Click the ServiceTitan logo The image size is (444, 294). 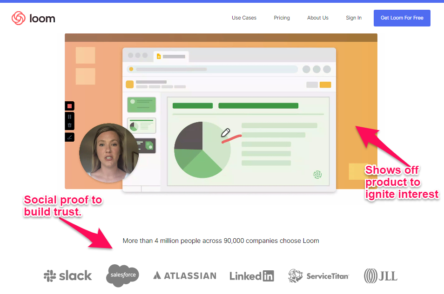[318, 276]
